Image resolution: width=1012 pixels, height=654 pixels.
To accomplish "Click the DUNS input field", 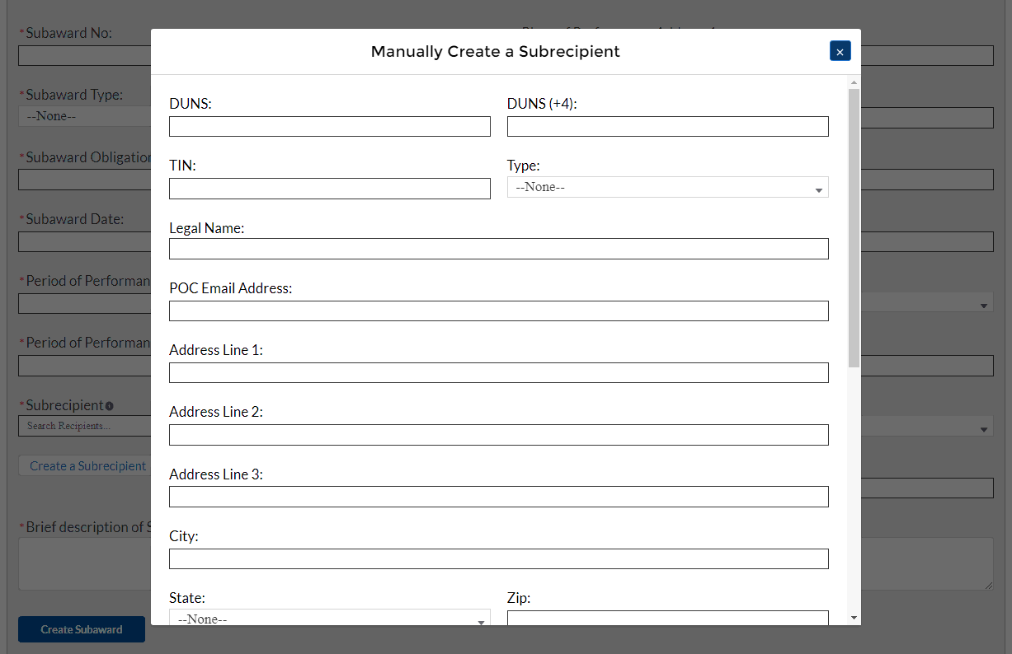I will click(329, 126).
